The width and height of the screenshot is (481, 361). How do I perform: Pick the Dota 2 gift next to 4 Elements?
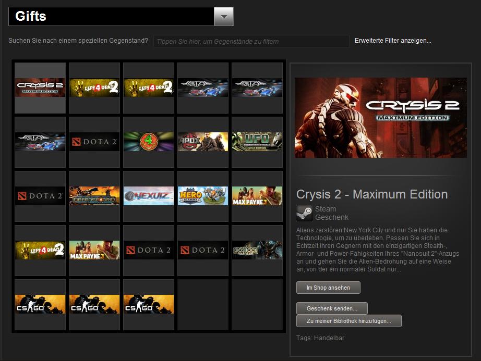point(94,142)
